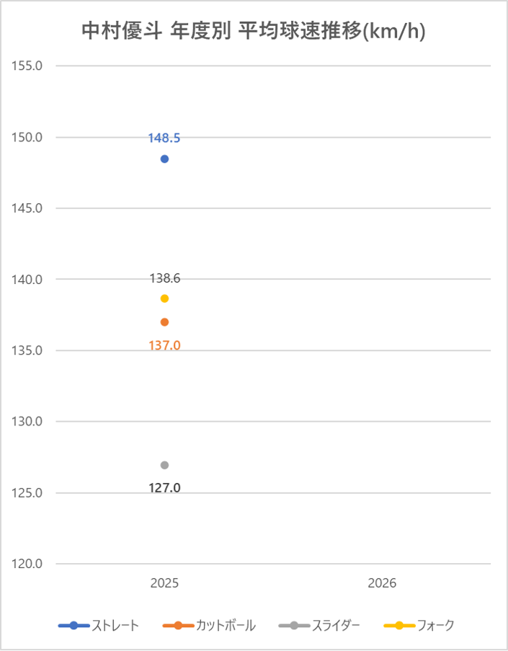Click the yellow フォーク data point

pos(164,298)
